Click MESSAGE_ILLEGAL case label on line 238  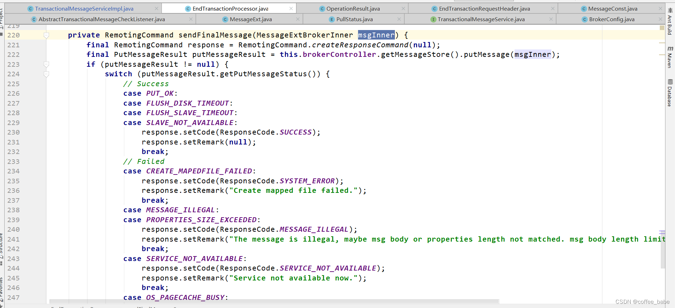click(x=181, y=210)
